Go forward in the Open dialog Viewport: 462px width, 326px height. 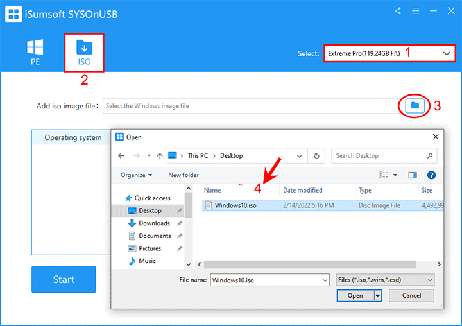[137, 156]
